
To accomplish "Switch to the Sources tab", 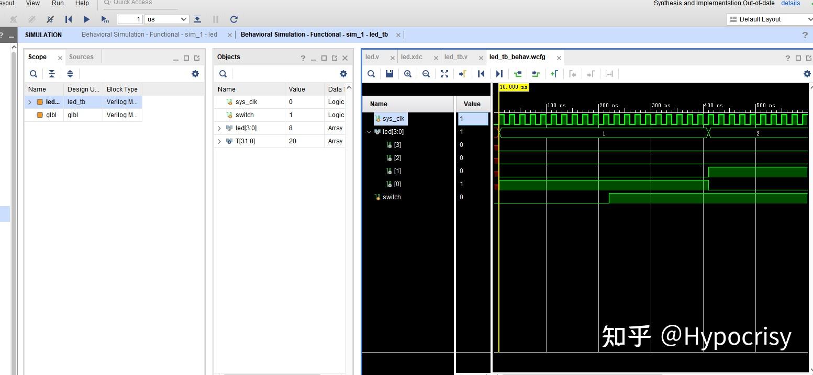I will tap(81, 57).
